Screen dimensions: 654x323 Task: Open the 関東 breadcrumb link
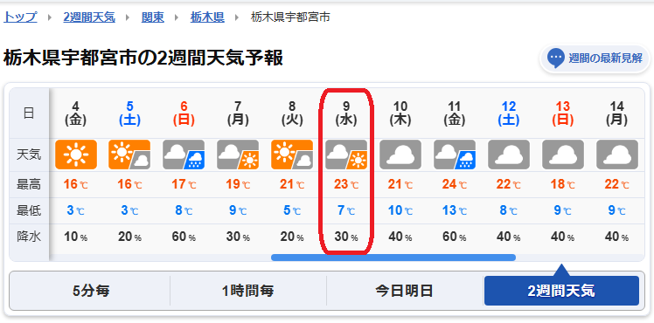[x=153, y=17]
